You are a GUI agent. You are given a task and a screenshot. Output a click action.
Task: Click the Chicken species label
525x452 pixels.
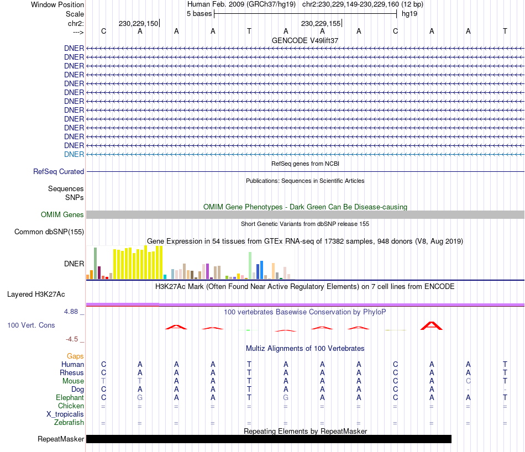pyautogui.click(x=71, y=406)
